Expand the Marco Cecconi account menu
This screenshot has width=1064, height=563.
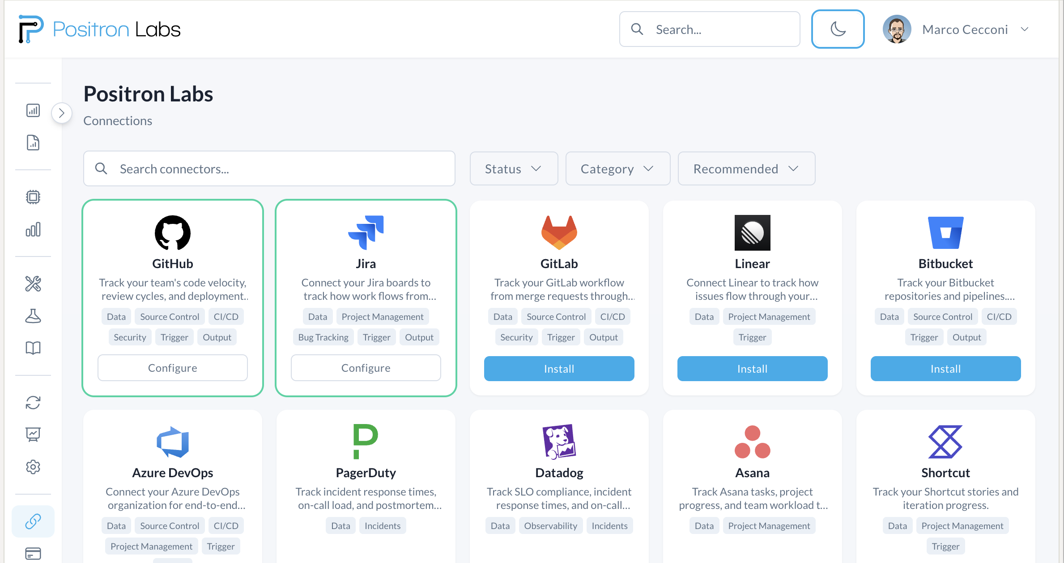1025,29
